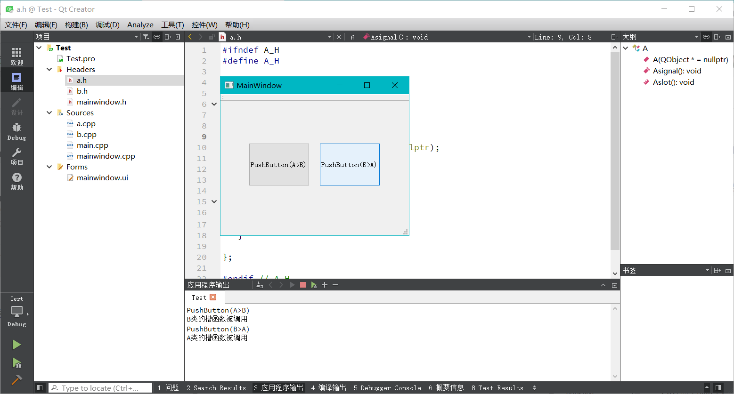Re-run with debugger from output pane
734x394 pixels.
tap(314, 285)
